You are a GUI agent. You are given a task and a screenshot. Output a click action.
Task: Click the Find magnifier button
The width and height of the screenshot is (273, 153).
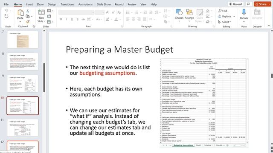point(223,11)
